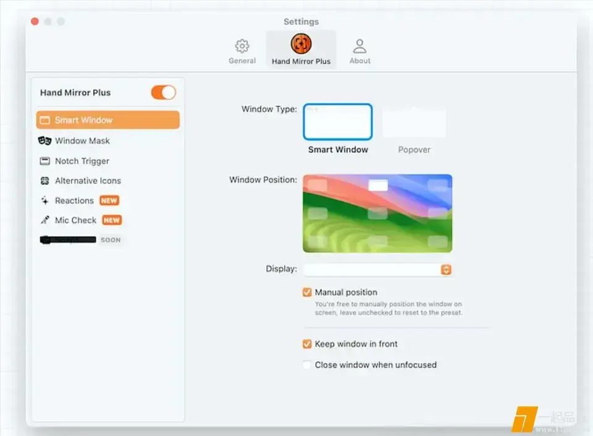The height and width of the screenshot is (436, 593).
Task: Click the orange Display dropdown stepper arrows
Action: pyautogui.click(x=446, y=270)
